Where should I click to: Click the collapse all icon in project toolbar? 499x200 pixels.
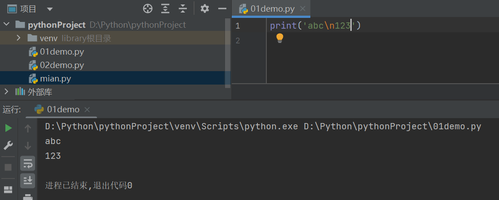pos(182,9)
